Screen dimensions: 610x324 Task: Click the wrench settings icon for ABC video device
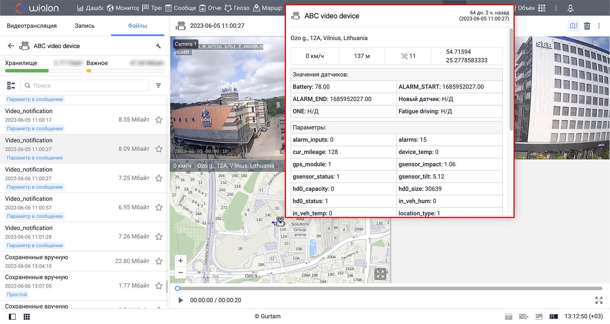pyautogui.click(x=158, y=46)
